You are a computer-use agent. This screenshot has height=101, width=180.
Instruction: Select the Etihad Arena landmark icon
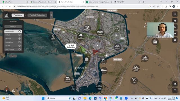(99, 88)
